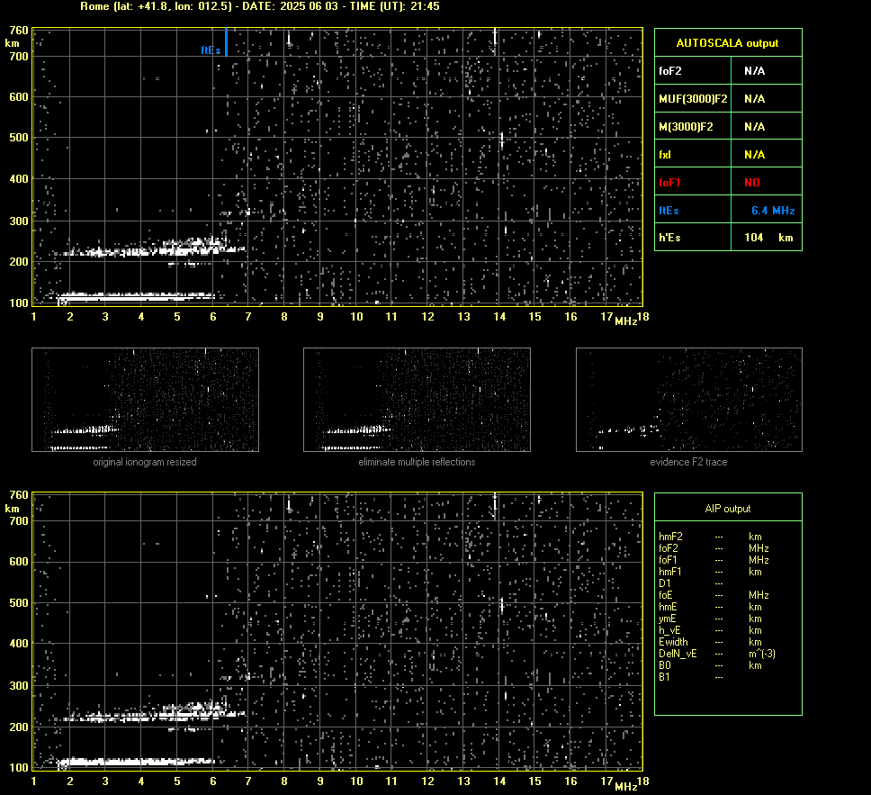Select the AUTOSCALA output header
Screen dimensions: 871x795
728,43
